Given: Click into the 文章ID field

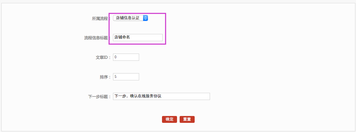Looking at the screenshot, I should tap(126, 57).
